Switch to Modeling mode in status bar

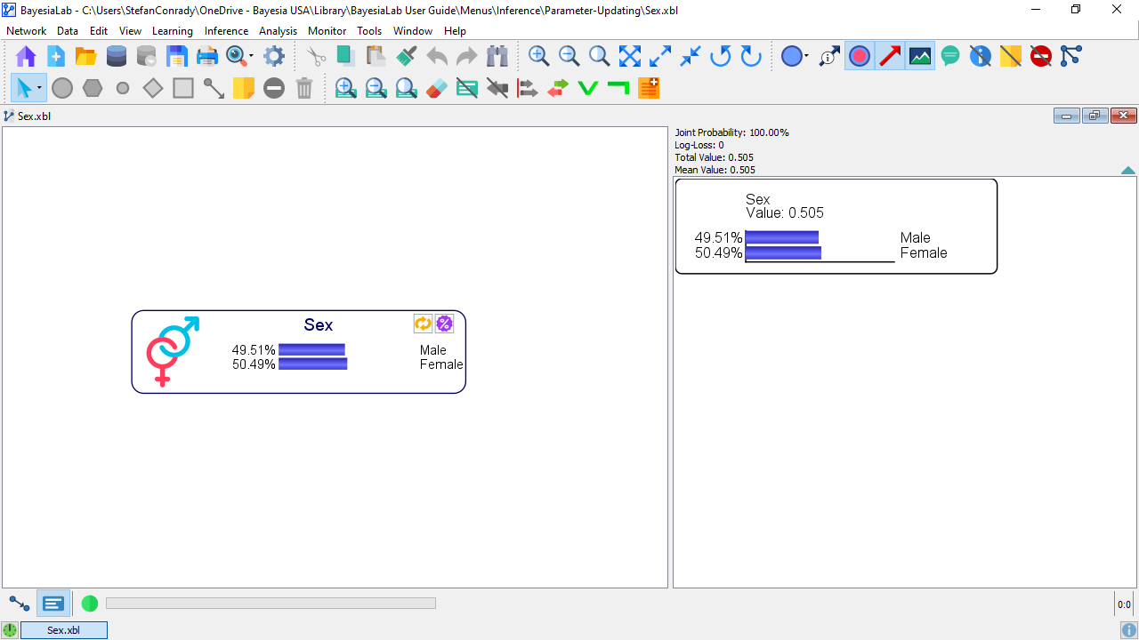pos(20,604)
